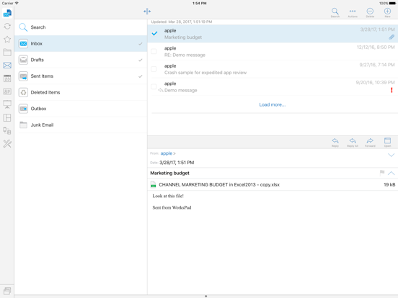This screenshot has height=298, width=398.
Task: Check the Crash sample message checkbox
Action: [154, 69]
